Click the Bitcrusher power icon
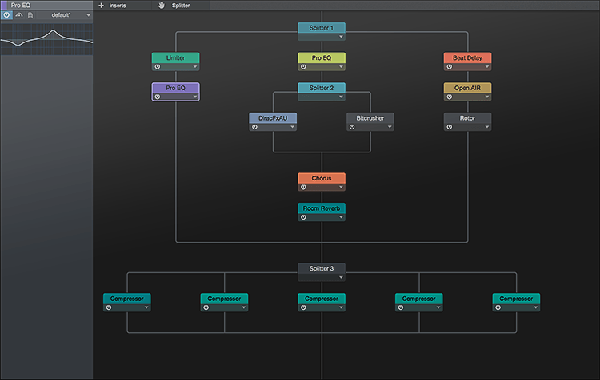 352,127
